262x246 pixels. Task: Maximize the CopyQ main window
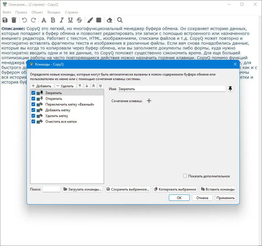242,4
